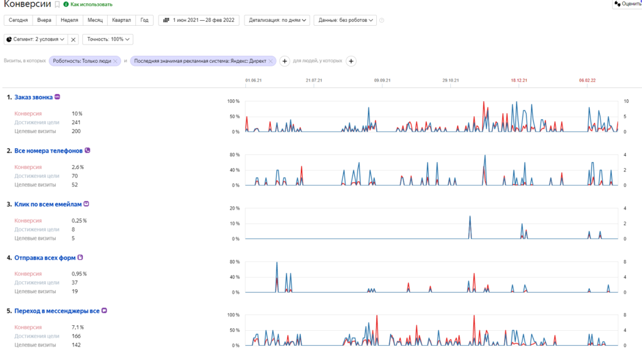Click Достижения цели value 241

coord(76,122)
